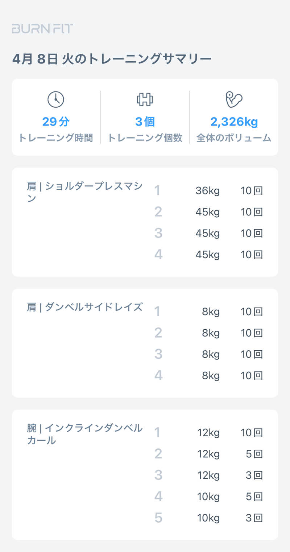The width and height of the screenshot is (290, 552).
Task: Tap the 2,326kg total volume value
Action: point(234,122)
